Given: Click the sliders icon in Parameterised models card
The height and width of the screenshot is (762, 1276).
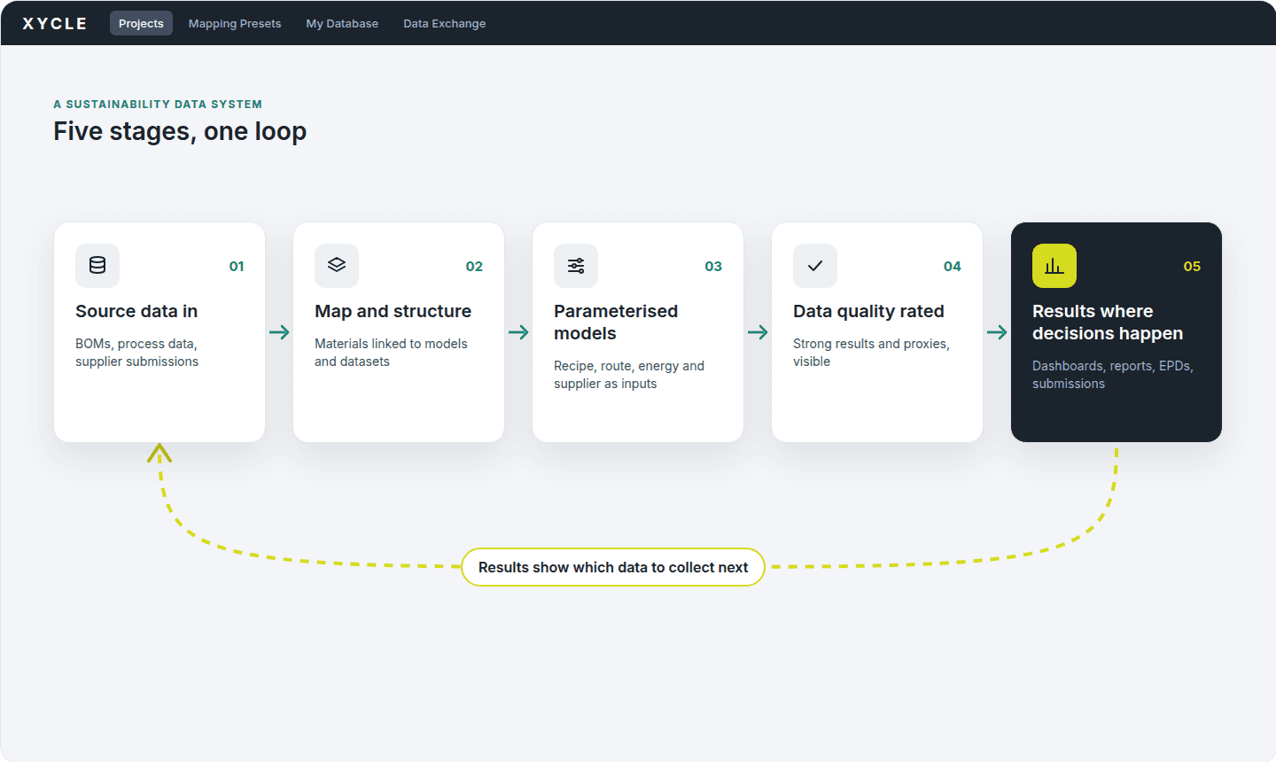Looking at the screenshot, I should (x=576, y=266).
